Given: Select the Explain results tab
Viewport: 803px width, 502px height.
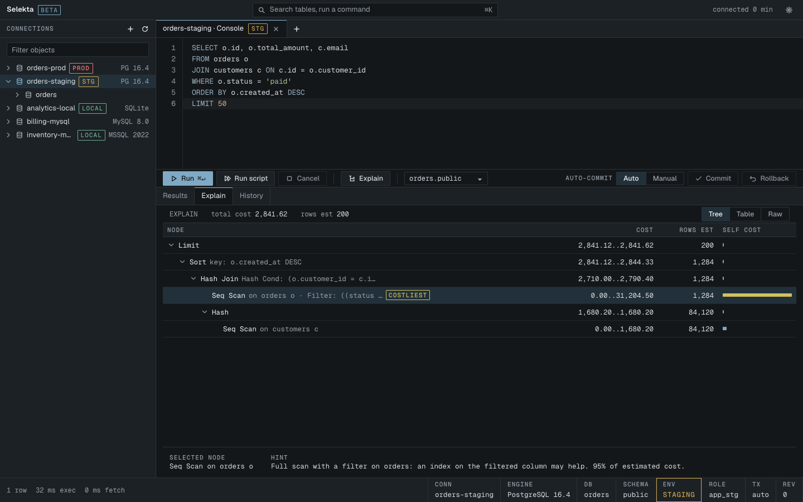Looking at the screenshot, I should [x=214, y=196].
